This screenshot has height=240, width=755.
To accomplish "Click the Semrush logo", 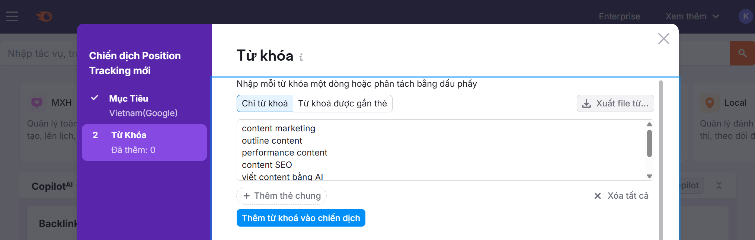I will (44, 16).
